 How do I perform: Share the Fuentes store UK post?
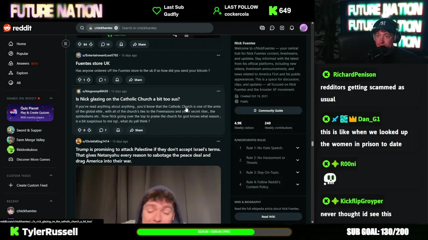click(x=135, y=80)
